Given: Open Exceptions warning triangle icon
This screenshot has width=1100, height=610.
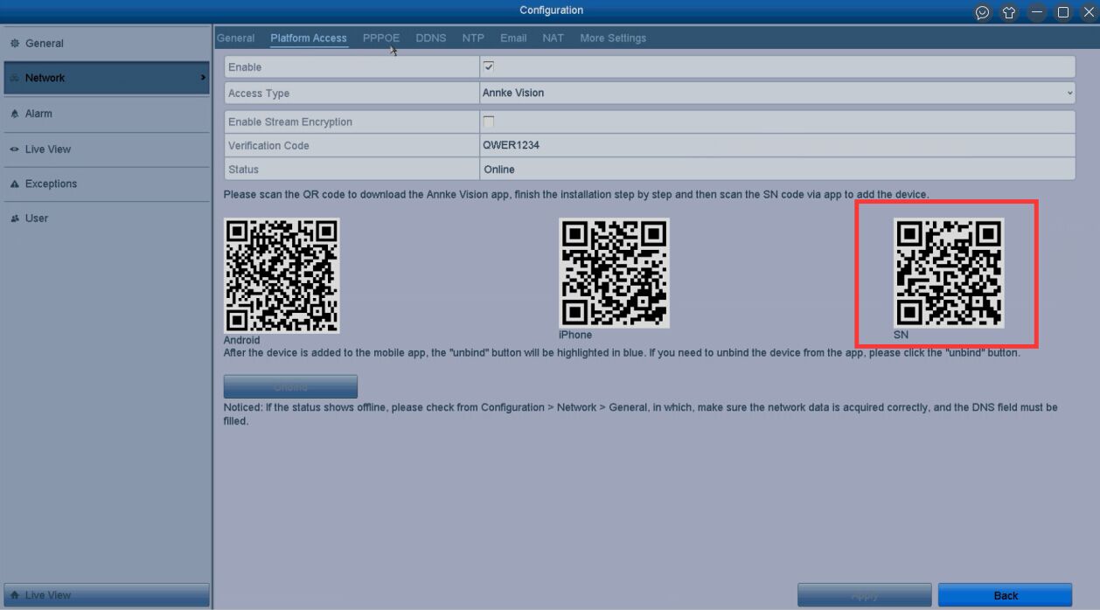Looking at the screenshot, I should [x=15, y=184].
